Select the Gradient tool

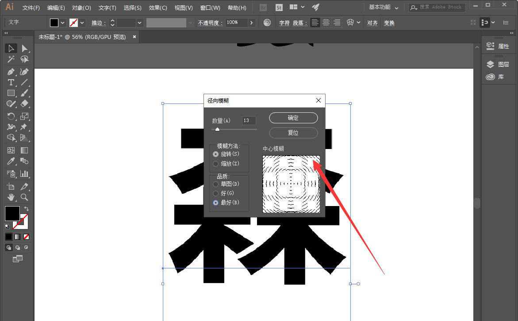click(x=24, y=150)
